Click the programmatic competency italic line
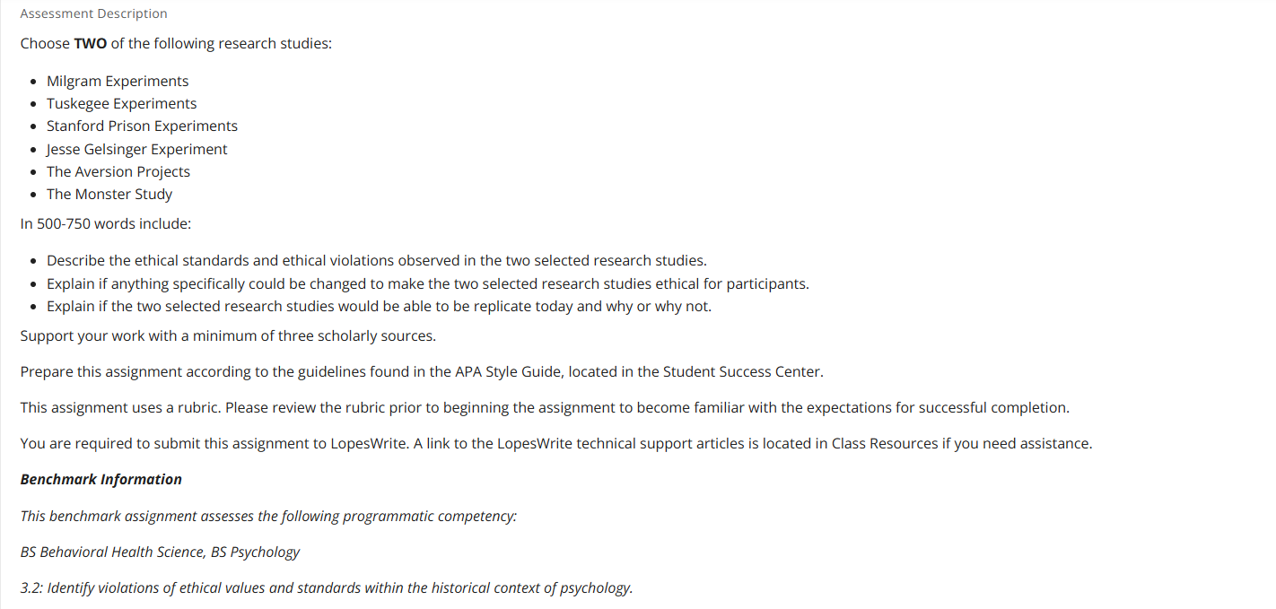The height and width of the screenshot is (609, 1276). coord(268,516)
